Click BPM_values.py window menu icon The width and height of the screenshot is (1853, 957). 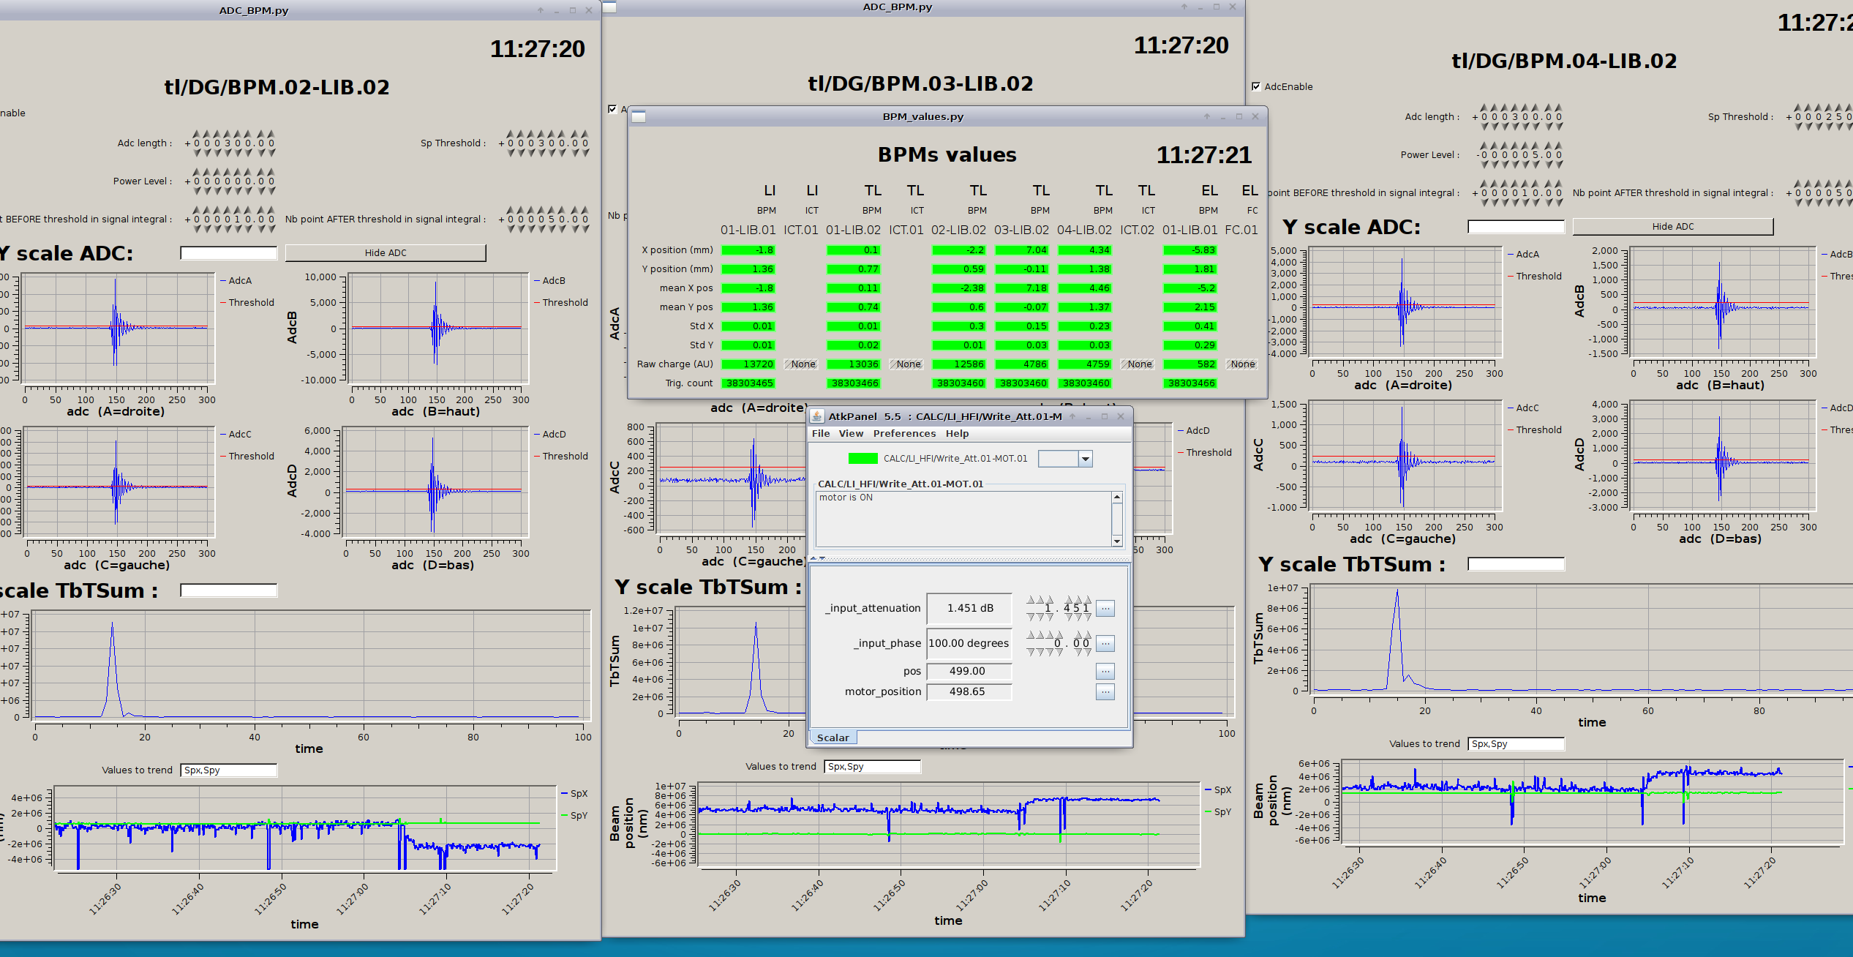pos(639,116)
